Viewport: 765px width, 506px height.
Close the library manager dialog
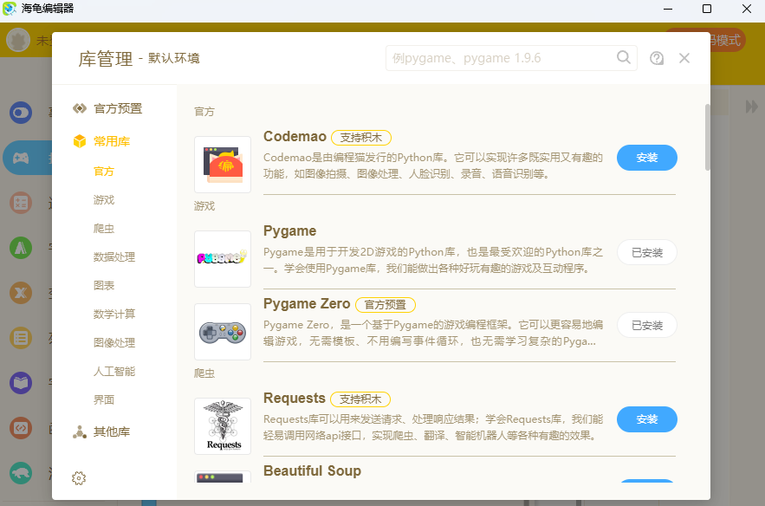684,58
